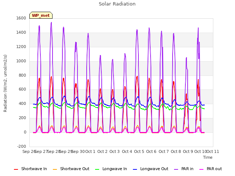Click the Oct 5 x-axis date label
This screenshot has height=176, width=235.
tap(139, 151)
